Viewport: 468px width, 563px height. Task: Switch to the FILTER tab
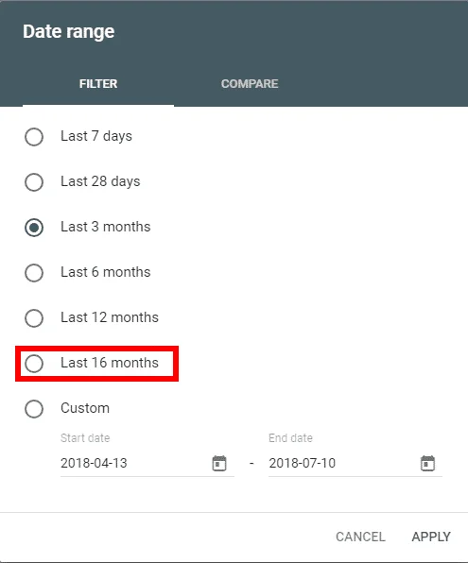(x=98, y=84)
